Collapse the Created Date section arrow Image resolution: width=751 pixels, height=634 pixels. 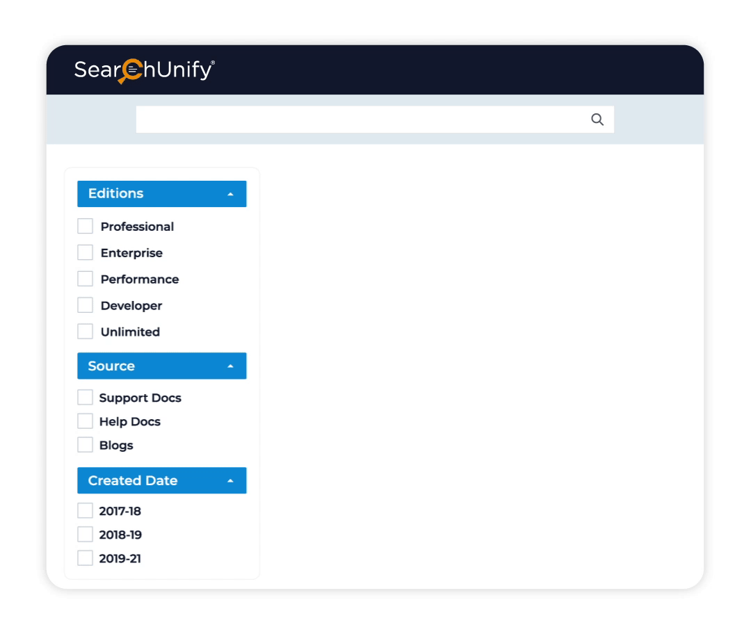coord(230,480)
